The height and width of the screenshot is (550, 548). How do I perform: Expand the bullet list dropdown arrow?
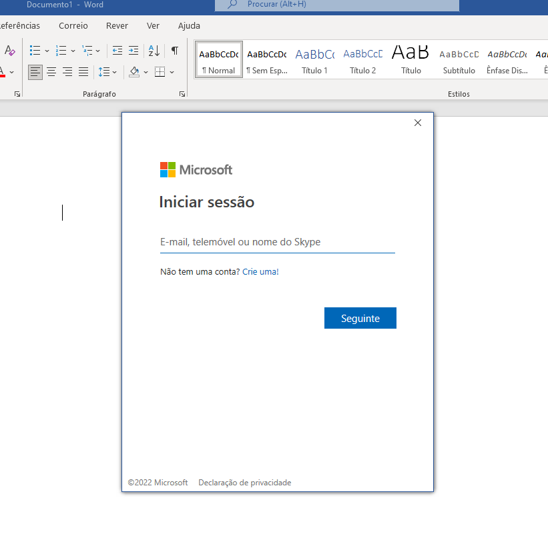(x=47, y=51)
